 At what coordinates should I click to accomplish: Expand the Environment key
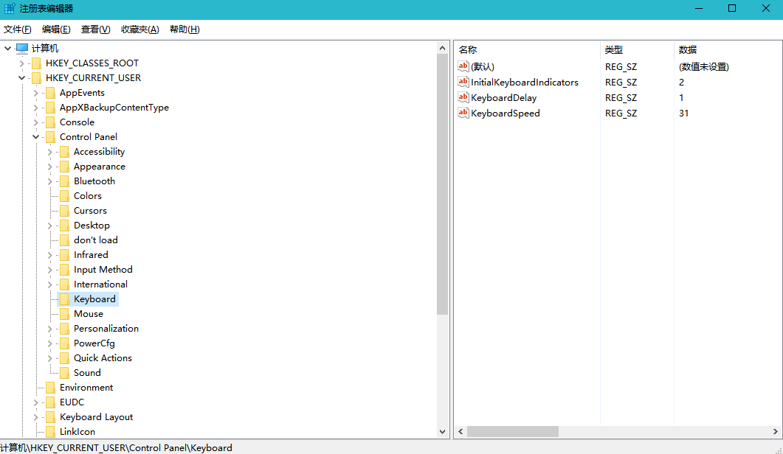(35, 387)
